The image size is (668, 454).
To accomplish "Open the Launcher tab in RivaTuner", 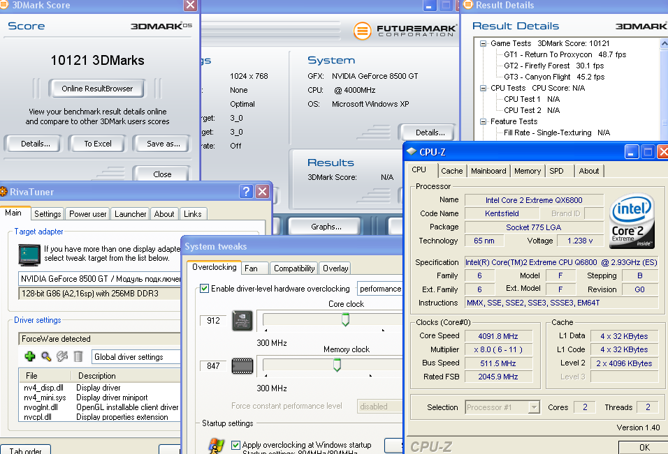I will click(131, 214).
